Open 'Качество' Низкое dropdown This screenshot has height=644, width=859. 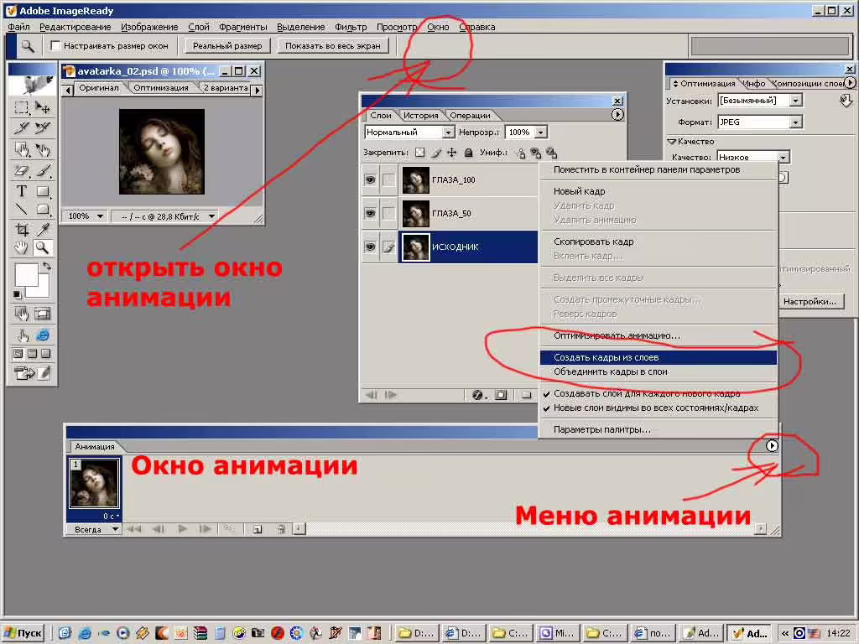point(784,157)
